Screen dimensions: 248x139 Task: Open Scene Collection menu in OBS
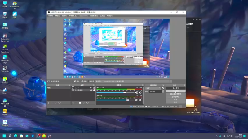(94, 16)
